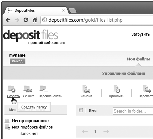This screenshot has width=153, height=139.
Task: Reload the page with refresh icon
Action: 26,20
